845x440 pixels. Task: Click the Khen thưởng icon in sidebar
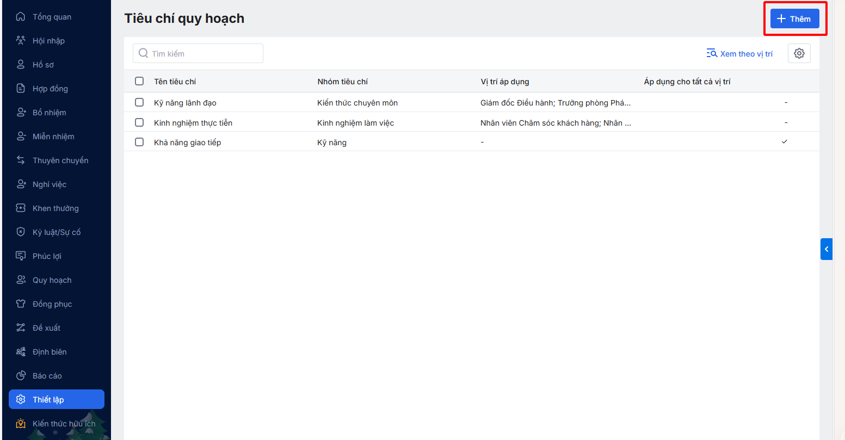(21, 208)
